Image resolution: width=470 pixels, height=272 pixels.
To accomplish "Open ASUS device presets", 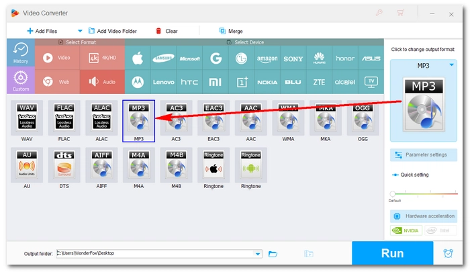I will pyautogui.click(x=371, y=58).
